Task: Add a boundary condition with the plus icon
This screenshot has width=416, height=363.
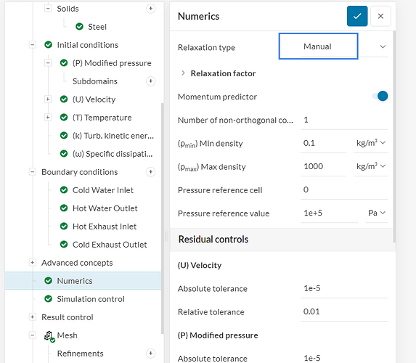Action: [151, 172]
